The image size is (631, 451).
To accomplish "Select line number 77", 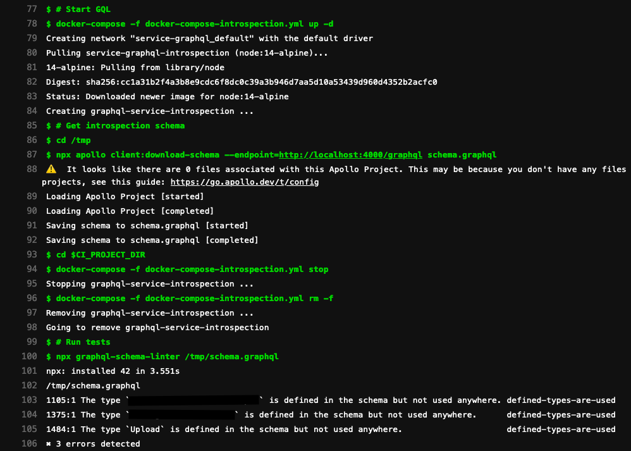I will tap(32, 9).
